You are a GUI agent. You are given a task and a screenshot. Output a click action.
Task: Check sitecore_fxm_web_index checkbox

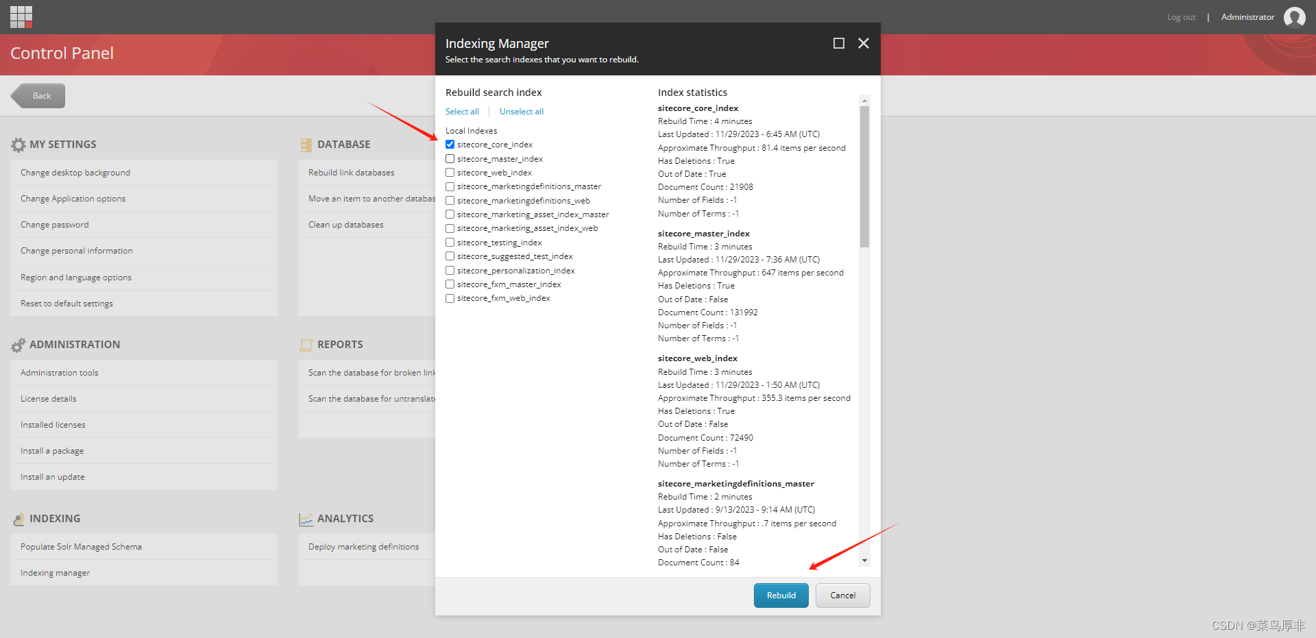click(450, 298)
